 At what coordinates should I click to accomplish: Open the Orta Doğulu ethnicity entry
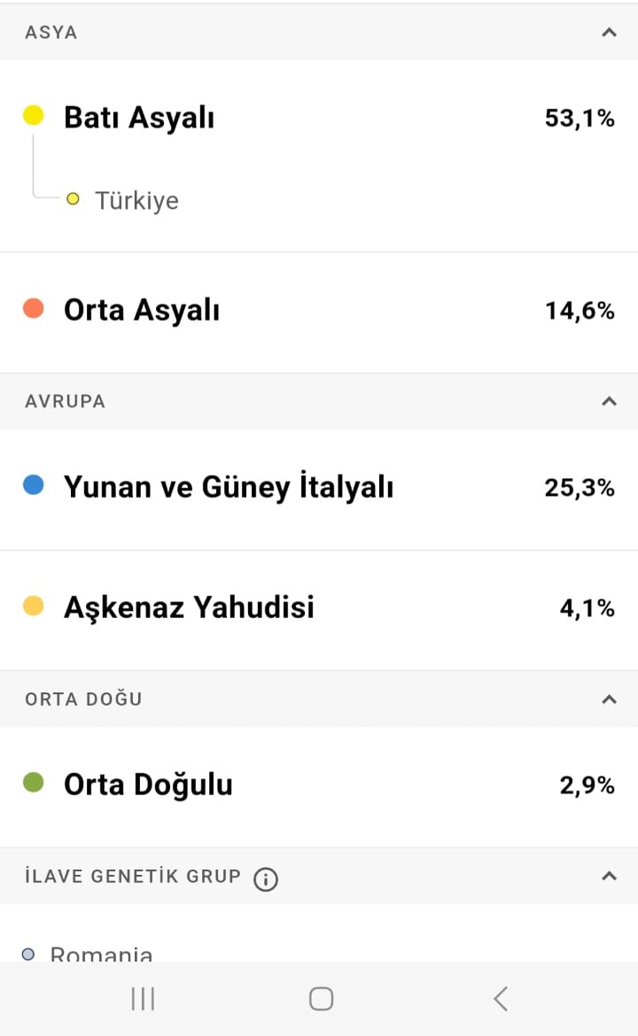point(319,787)
